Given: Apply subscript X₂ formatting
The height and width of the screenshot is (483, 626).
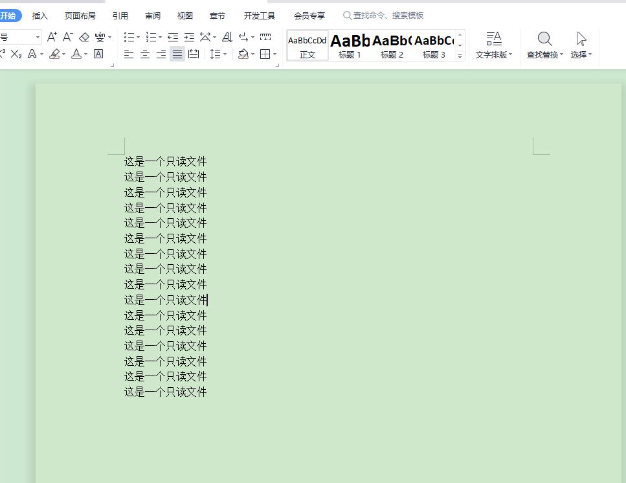Looking at the screenshot, I should tap(16, 54).
